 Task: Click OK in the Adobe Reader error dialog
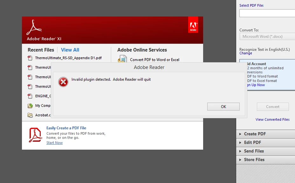coord(223,107)
